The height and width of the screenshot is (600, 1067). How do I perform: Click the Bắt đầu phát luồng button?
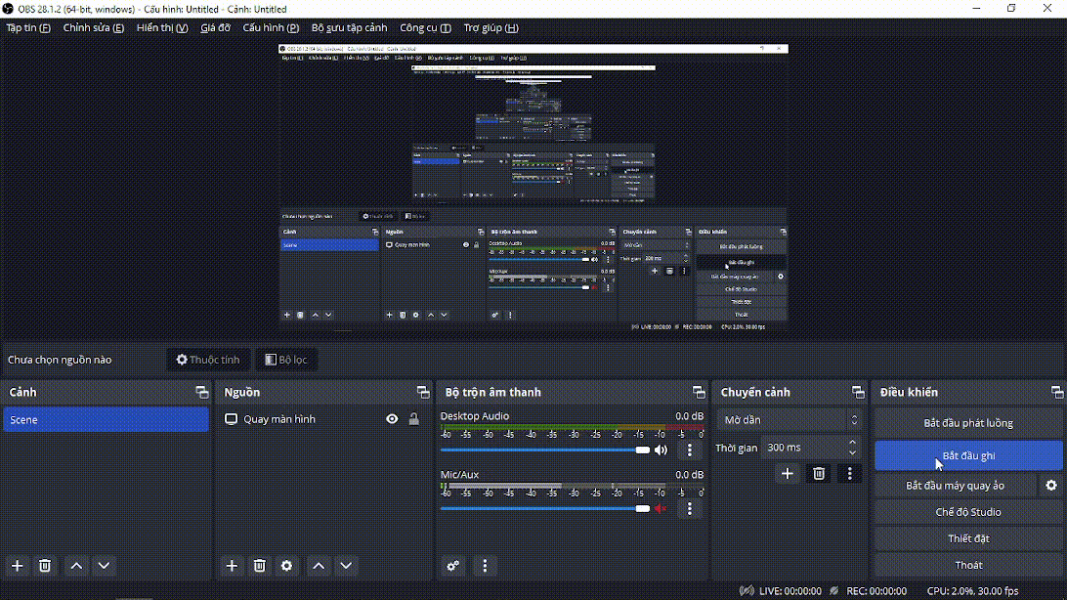tap(967, 423)
